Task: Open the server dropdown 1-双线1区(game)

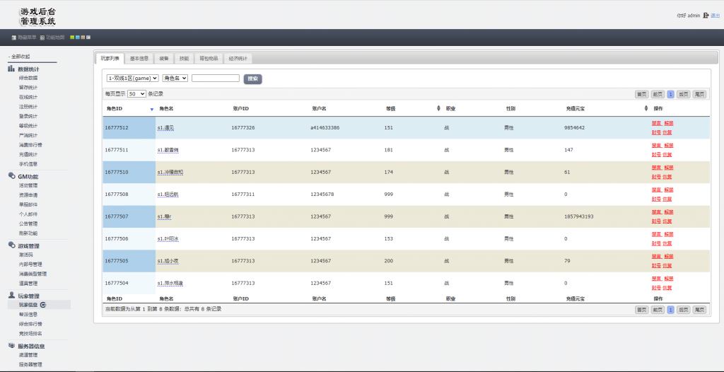Action: 132,79
